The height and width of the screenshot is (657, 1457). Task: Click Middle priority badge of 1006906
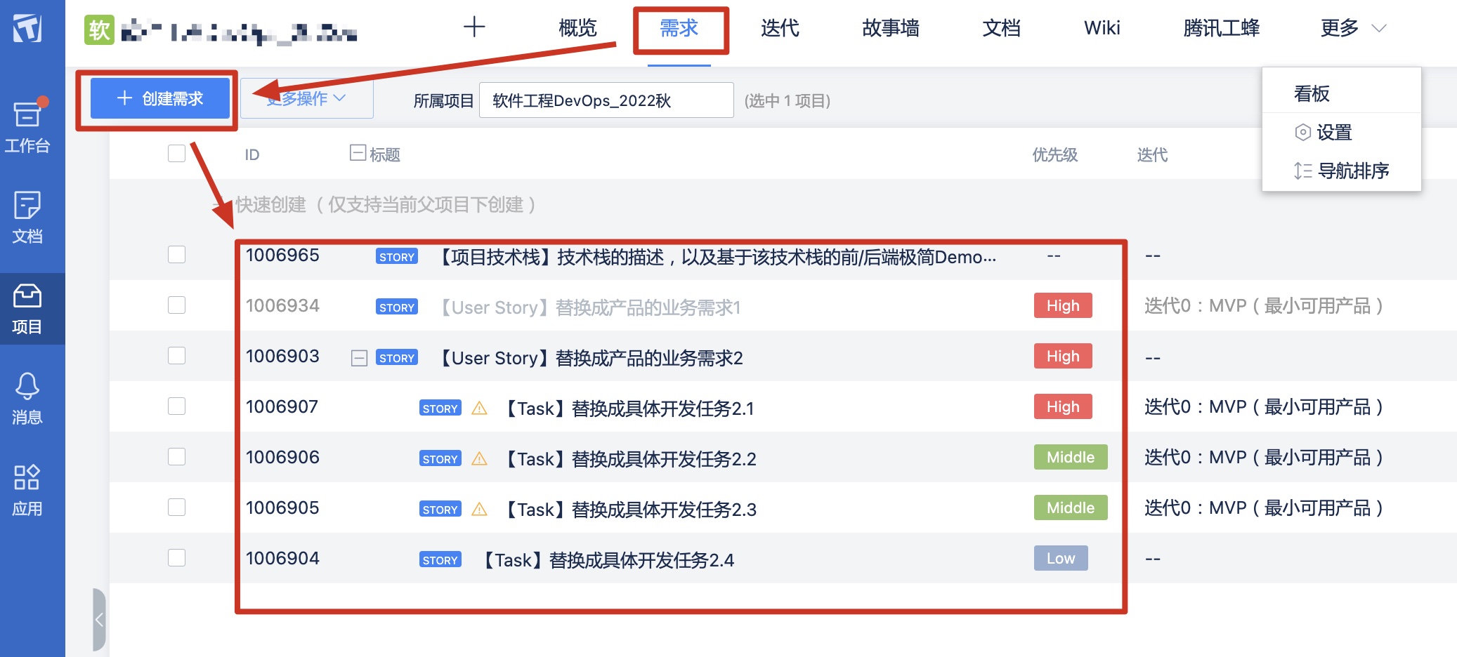1071,457
